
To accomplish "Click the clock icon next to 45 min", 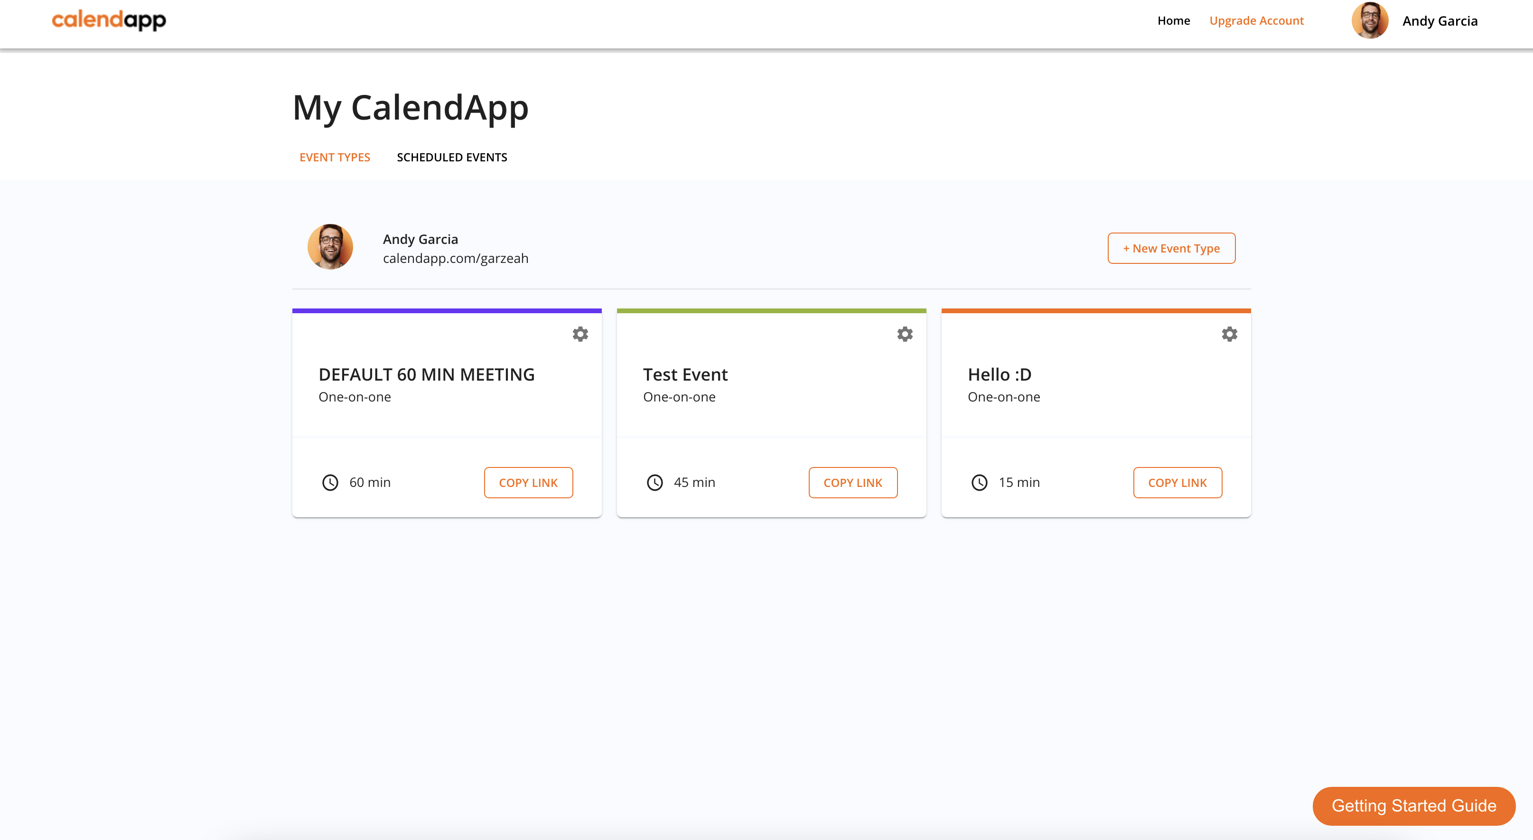I will (x=654, y=483).
